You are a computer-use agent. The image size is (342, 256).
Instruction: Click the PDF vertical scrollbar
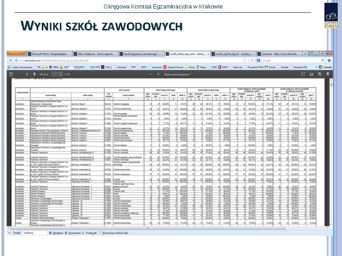click(332, 152)
